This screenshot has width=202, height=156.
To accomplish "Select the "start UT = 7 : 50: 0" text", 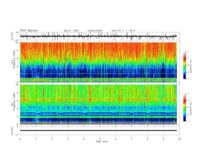I will pyautogui.click(x=123, y=31).
